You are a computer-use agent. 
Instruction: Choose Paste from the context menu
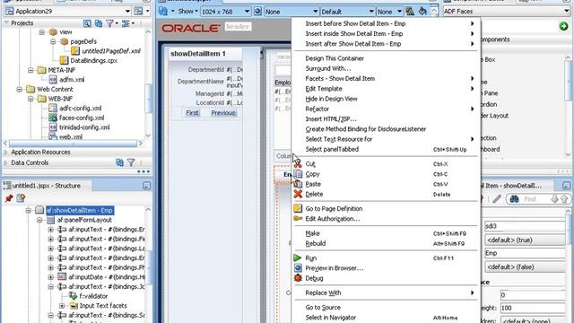click(386, 184)
